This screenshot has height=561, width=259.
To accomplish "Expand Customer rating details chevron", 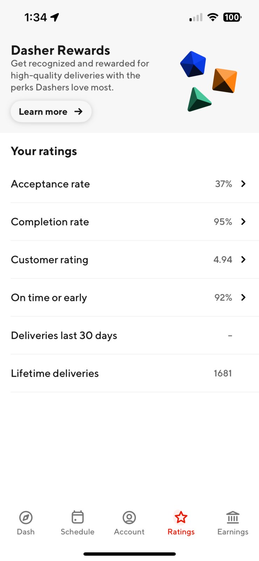I will [x=243, y=259].
